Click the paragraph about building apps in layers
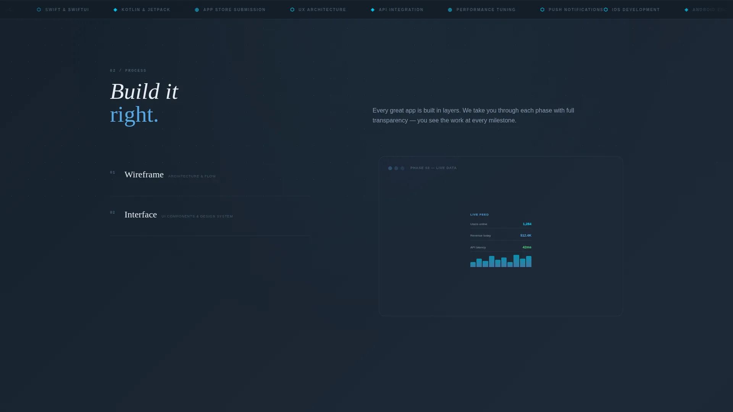Image resolution: width=733 pixels, height=412 pixels. [473, 116]
